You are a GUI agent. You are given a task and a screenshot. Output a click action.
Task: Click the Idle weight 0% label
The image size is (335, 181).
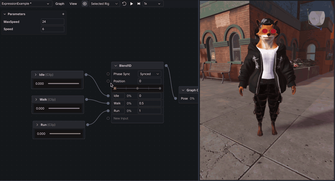tap(129, 96)
